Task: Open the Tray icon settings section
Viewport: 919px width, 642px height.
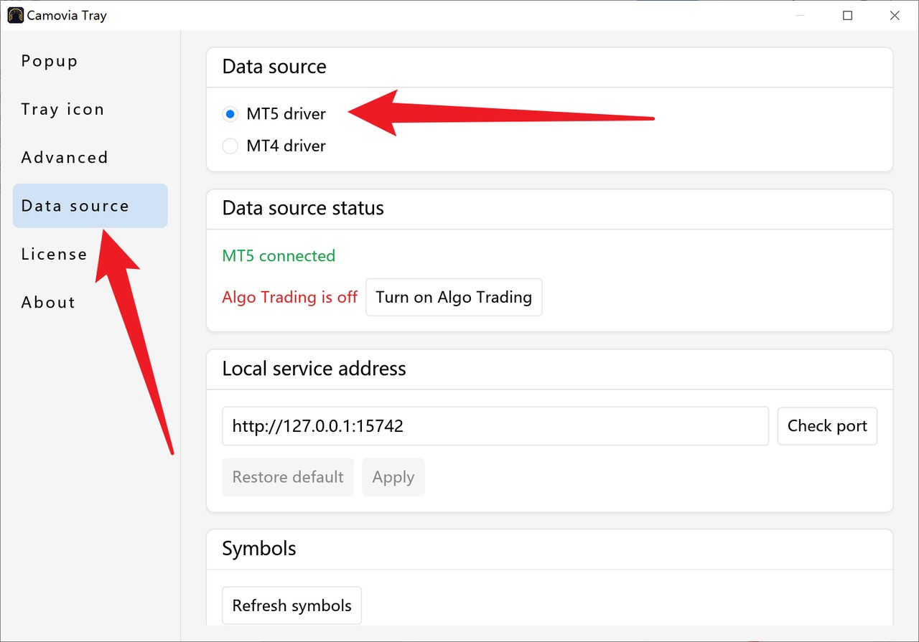Action: (x=90, y=109)
